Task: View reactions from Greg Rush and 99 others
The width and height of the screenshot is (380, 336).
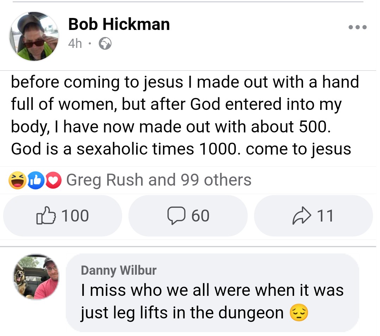Action: click(159, 180)
